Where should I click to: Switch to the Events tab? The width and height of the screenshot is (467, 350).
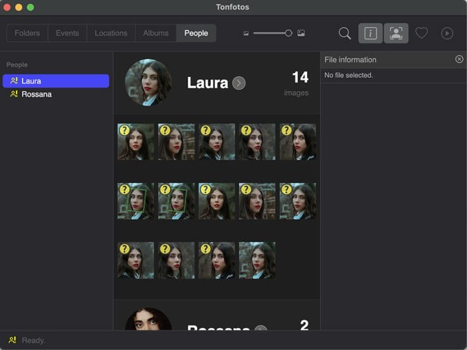(67, 33)
